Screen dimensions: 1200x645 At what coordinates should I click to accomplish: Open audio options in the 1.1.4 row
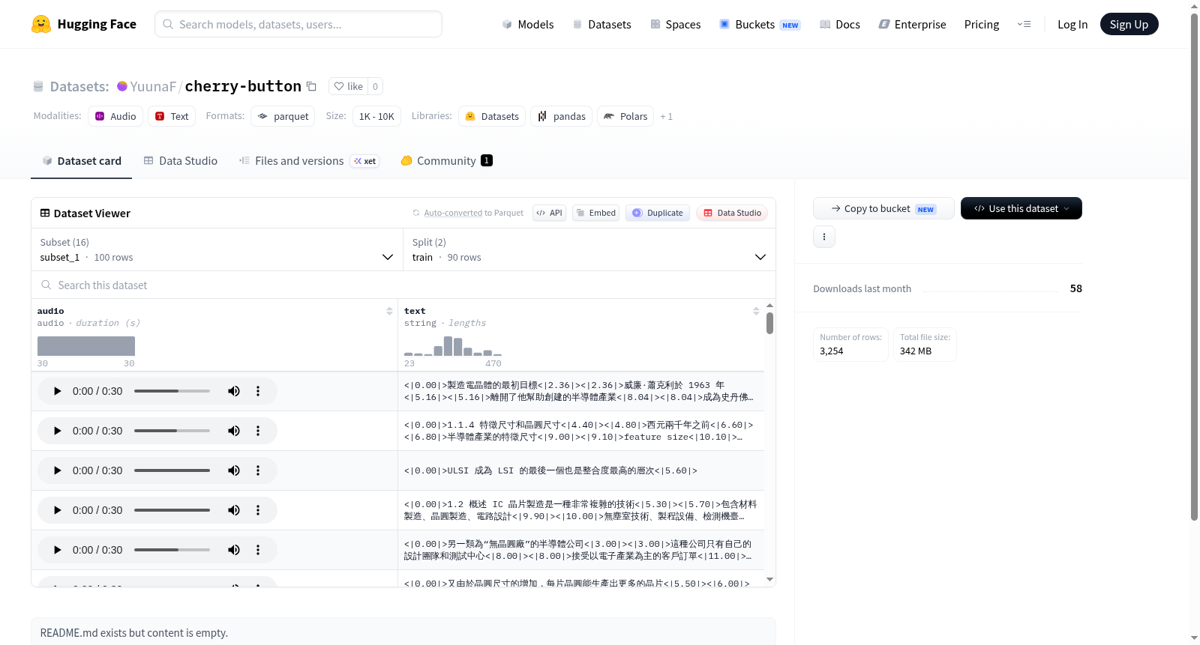pos(258,431)
